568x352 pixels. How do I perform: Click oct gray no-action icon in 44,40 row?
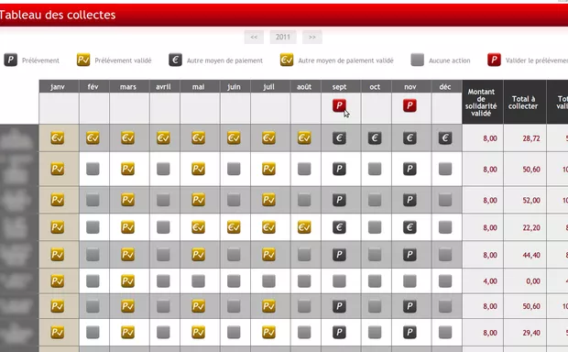(x=375, y=255)
